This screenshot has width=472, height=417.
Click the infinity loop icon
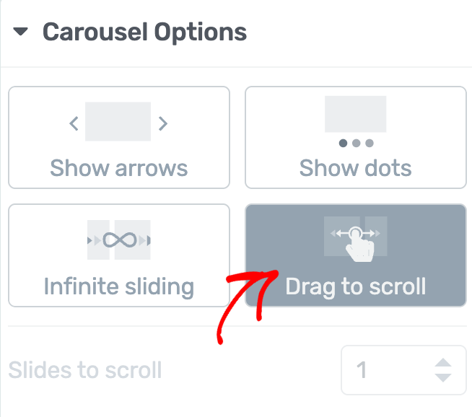pos(120,240)
